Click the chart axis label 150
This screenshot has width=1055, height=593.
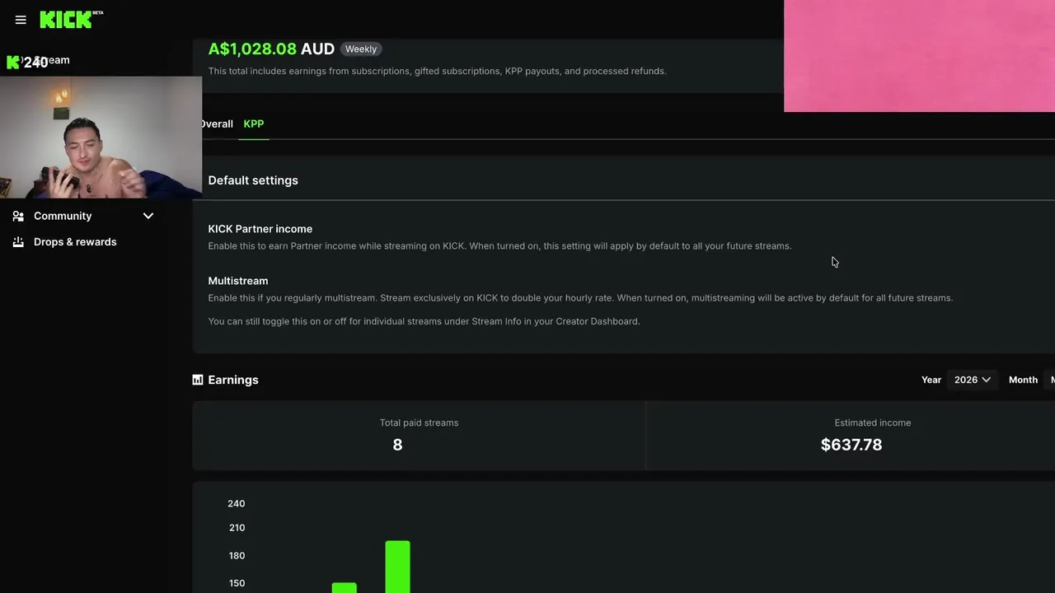237,583
